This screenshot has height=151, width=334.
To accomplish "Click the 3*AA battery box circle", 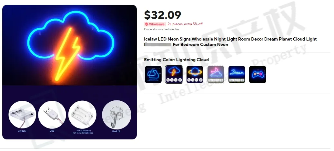I will (82, 115).
